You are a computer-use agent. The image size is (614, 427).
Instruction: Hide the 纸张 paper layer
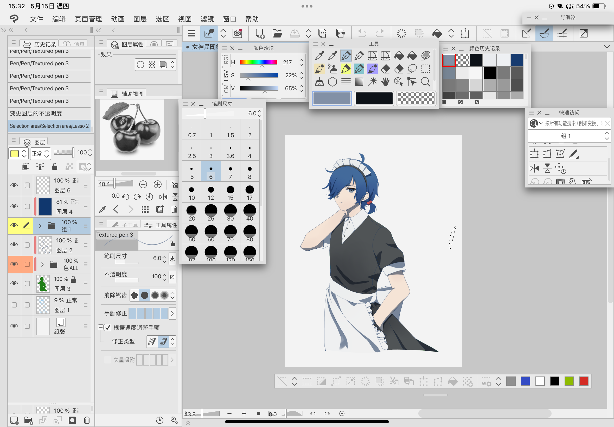point(14,326)
